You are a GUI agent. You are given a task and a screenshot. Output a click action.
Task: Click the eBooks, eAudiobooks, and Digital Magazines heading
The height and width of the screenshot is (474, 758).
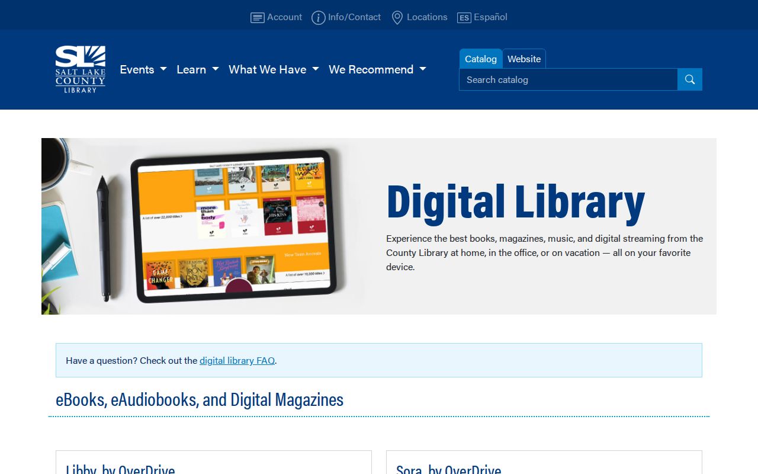tap(200, 399)
